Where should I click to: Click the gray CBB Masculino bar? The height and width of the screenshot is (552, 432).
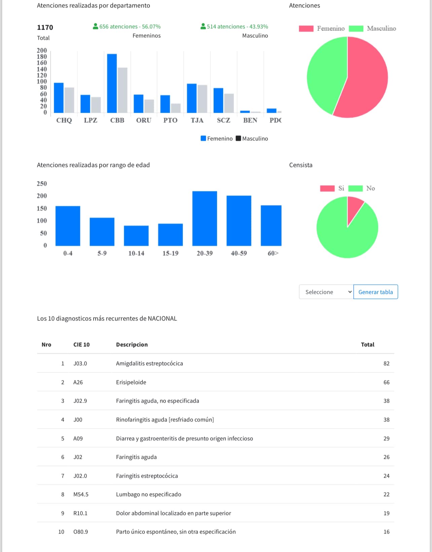coord(122,90)
